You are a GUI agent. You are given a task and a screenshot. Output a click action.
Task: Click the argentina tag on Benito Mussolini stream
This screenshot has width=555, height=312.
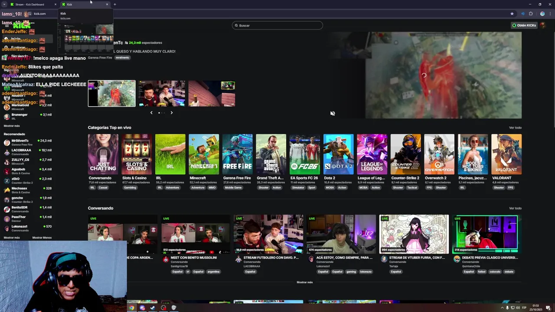pos(213,272)
